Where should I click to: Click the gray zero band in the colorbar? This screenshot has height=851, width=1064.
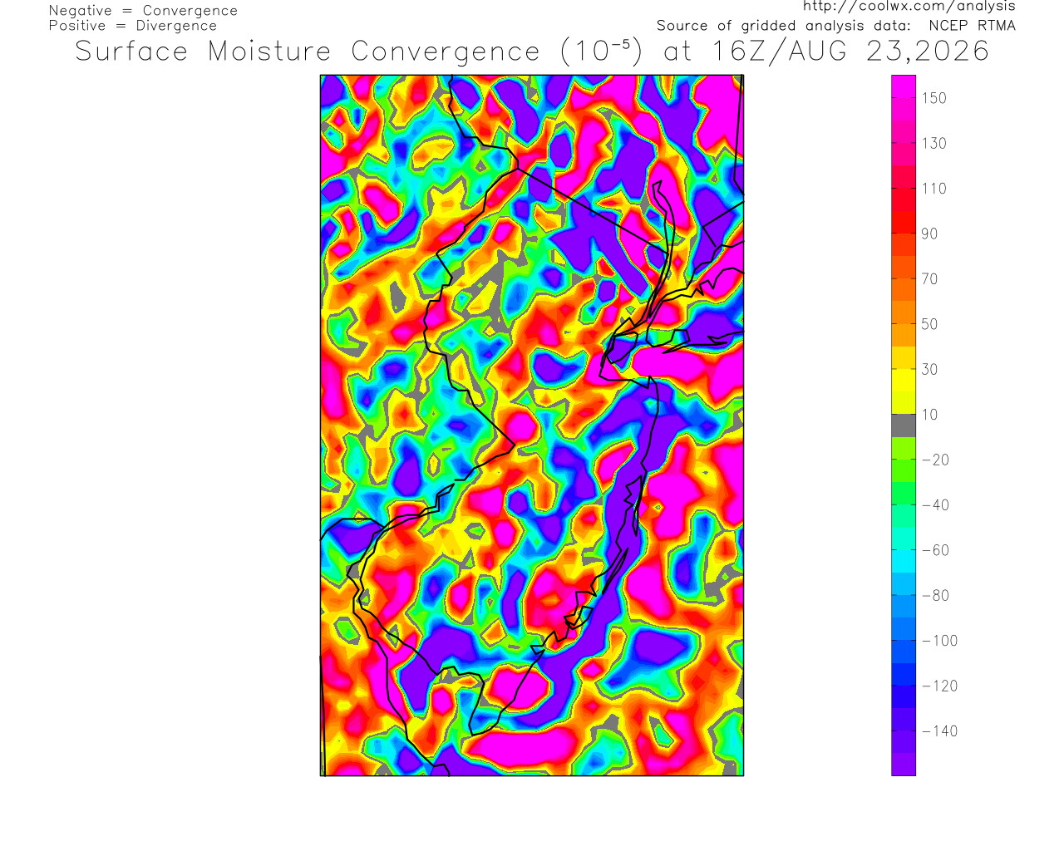[x=904, y=425]
